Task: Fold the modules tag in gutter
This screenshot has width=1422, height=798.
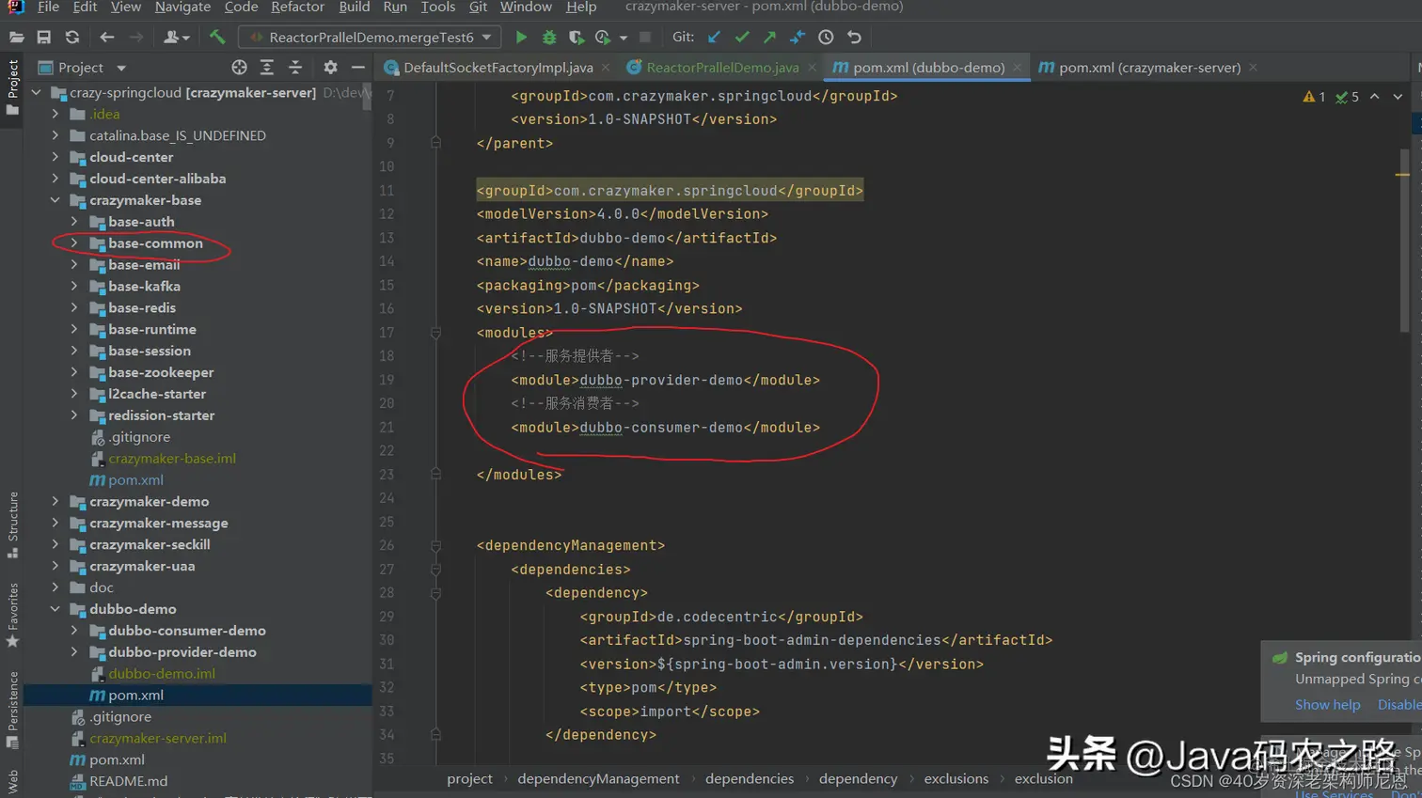Action: 435,333
